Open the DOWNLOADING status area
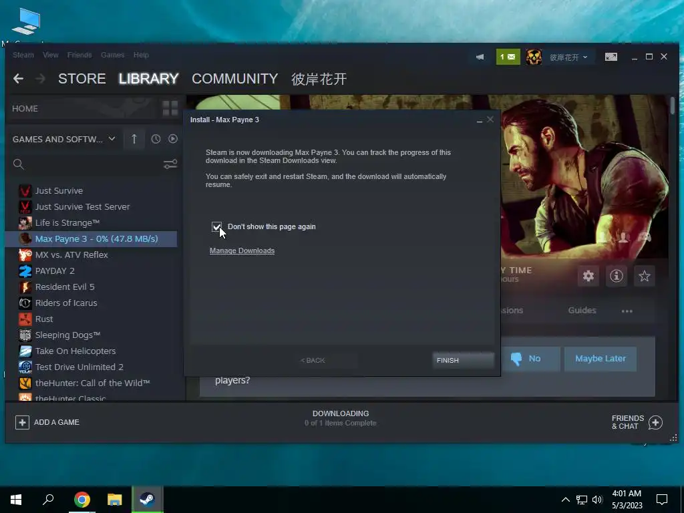684x513 pixels. 340,418
